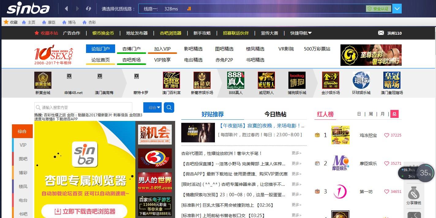Viewport: 436px width, 218px height.
Task: Click the mail envelope icon in nav bar
Action: click(381, 33)
